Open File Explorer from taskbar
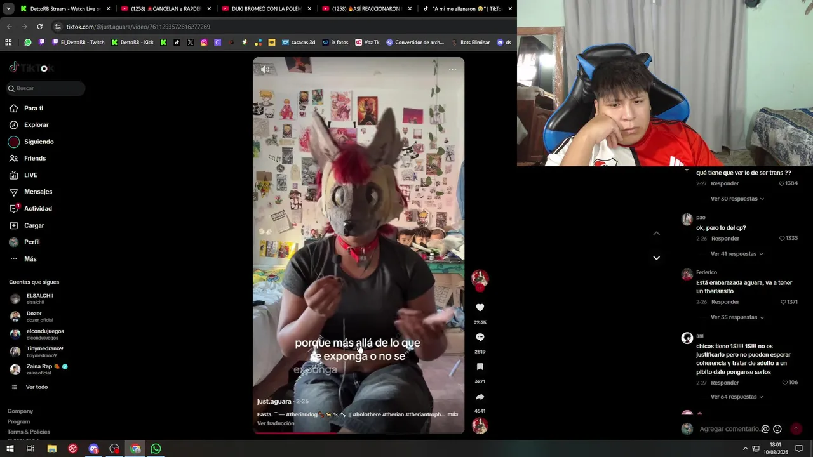 coord(52,449)
